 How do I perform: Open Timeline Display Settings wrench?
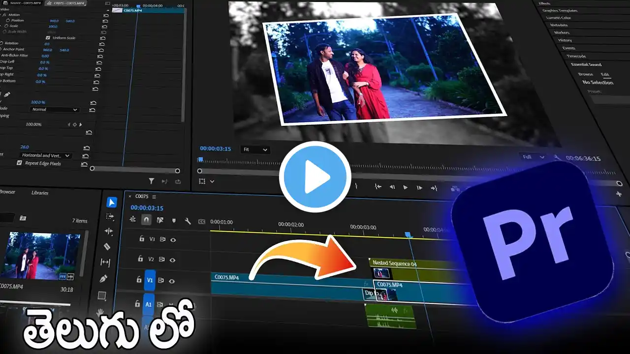188,221
